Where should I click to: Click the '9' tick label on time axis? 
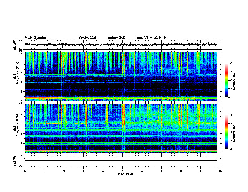[200, 171]
